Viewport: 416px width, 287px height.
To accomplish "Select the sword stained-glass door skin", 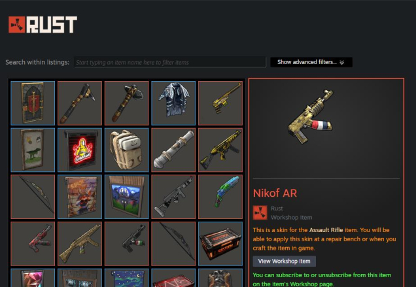I will tap(33, 103).
